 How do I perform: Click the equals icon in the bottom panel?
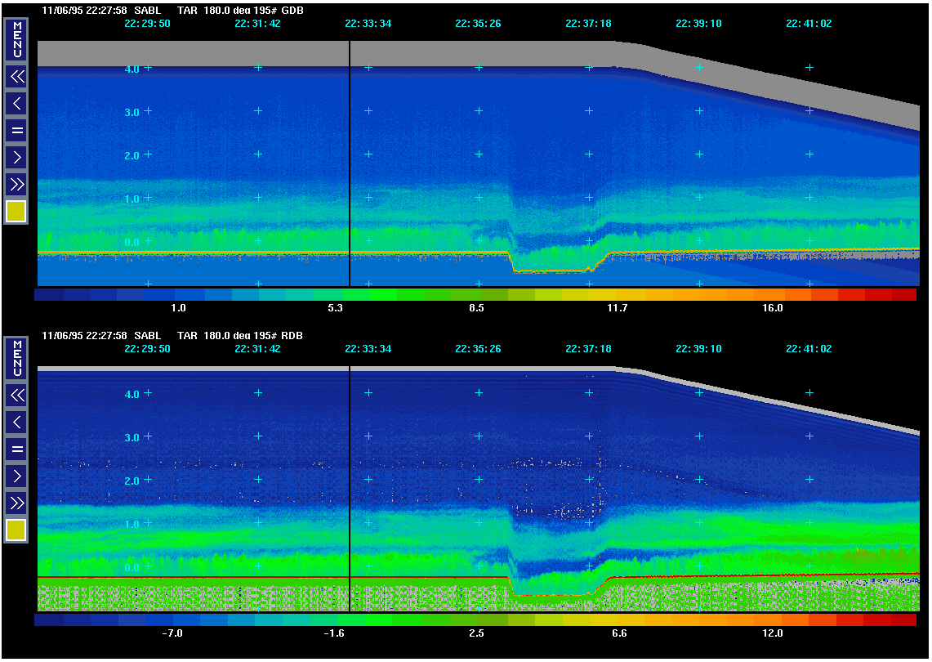pos(17,449)
